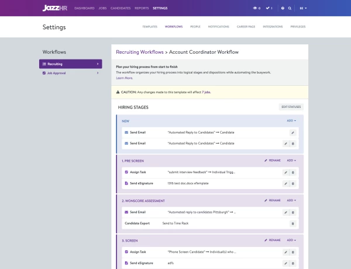The image size is (351, 269).
Task: Open the Add dropdown in New stage
Action: click(291, 121)
